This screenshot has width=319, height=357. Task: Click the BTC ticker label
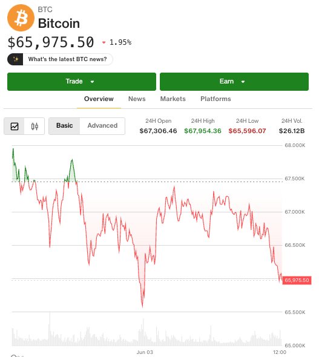[45, 10]
